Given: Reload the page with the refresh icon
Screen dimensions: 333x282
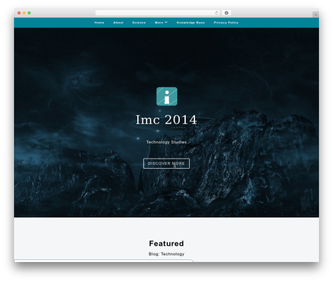Looking at the screenshot, I should (x=216, y=13).
